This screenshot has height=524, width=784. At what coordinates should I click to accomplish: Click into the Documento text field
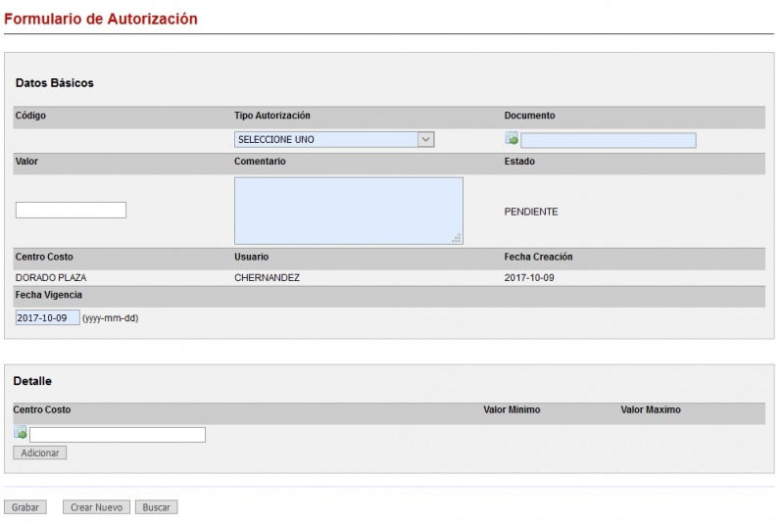[609, 140]
